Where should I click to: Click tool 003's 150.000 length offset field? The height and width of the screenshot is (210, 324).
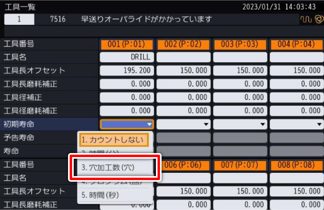(240, 71)
